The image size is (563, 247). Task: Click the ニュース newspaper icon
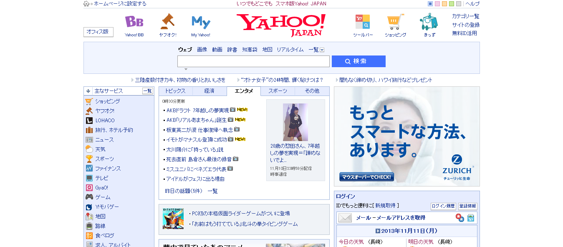(89, 140)
